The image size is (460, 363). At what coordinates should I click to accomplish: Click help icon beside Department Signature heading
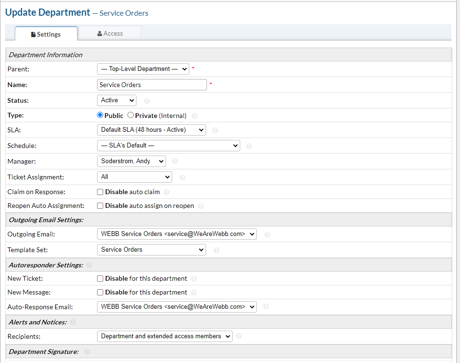point(88,352)
